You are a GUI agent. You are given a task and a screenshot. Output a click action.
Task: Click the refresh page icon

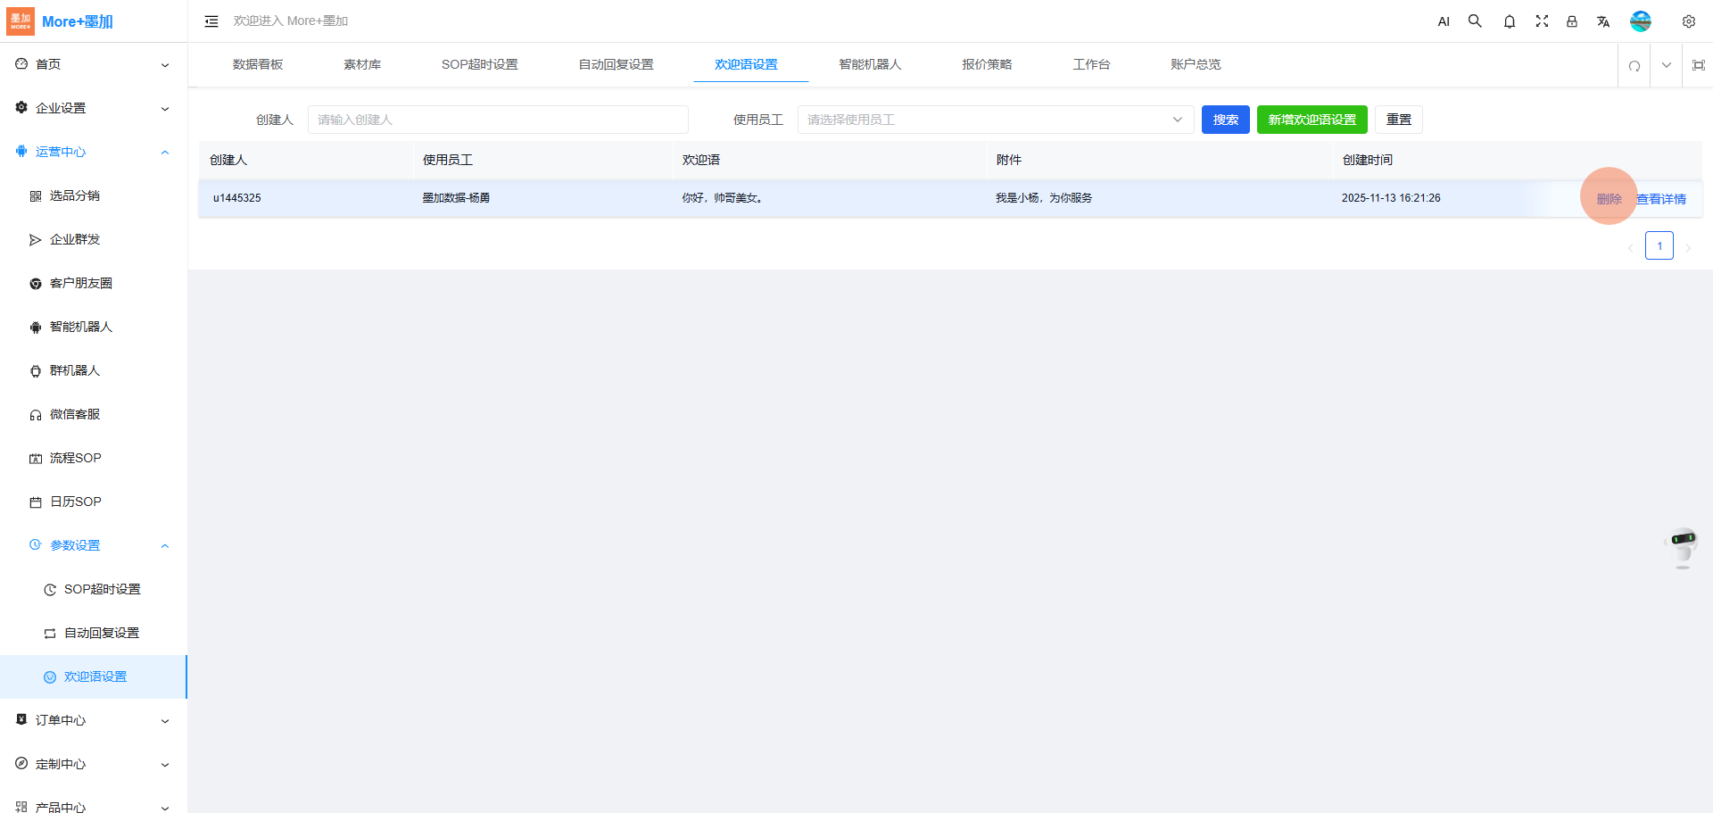(1634, 65)
